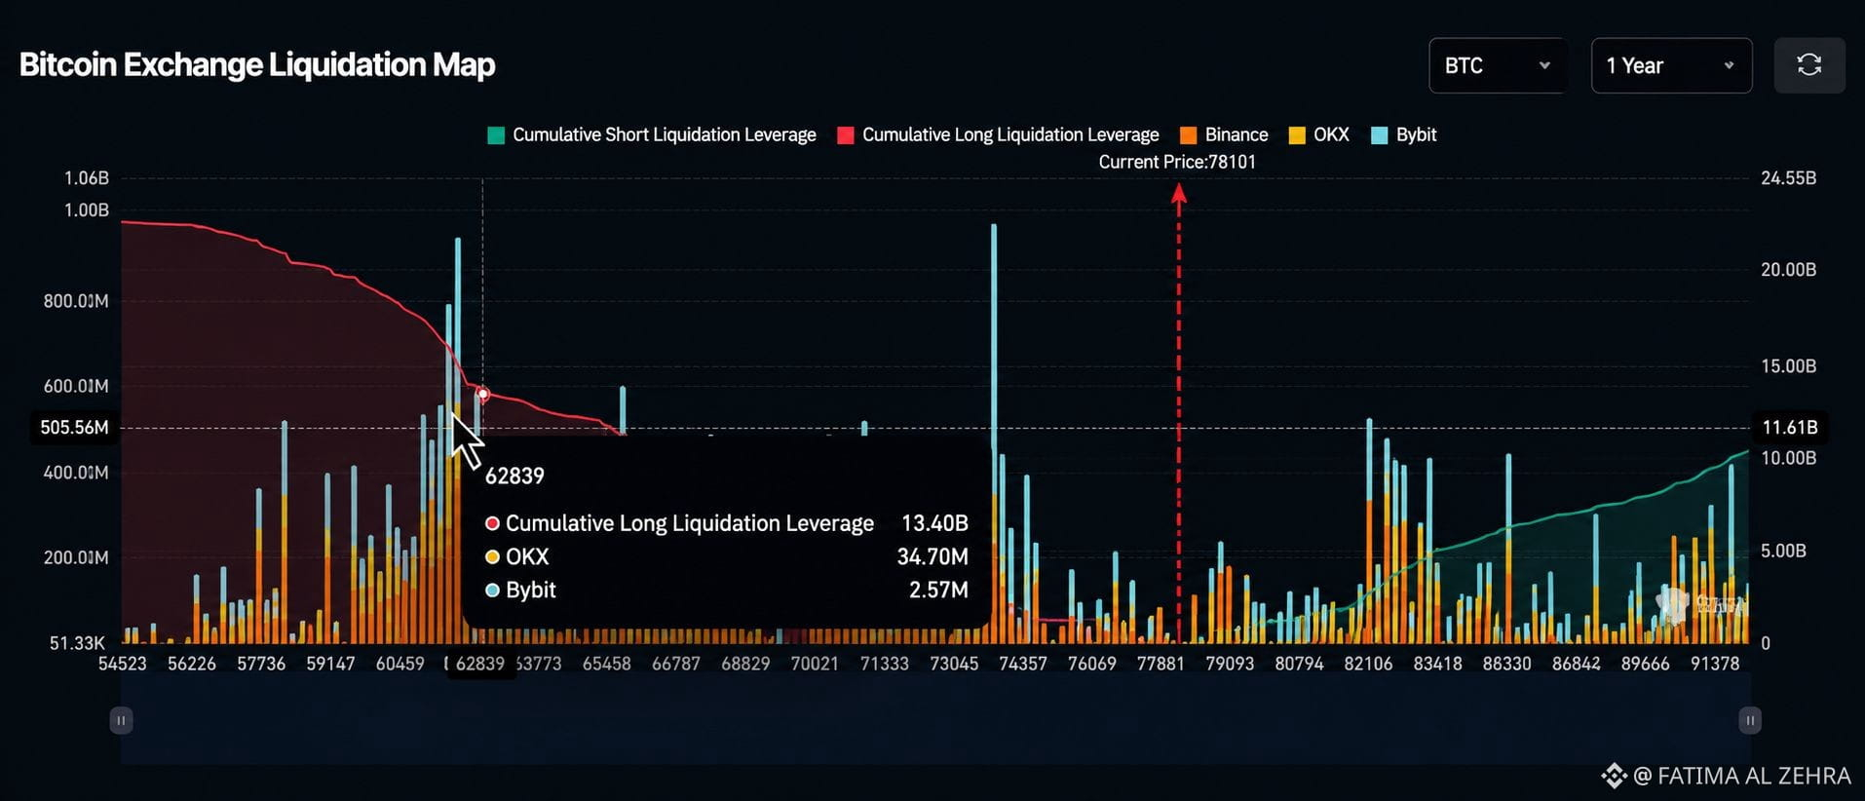Click the OKX 34.70M tooltip value

(932, 556)
